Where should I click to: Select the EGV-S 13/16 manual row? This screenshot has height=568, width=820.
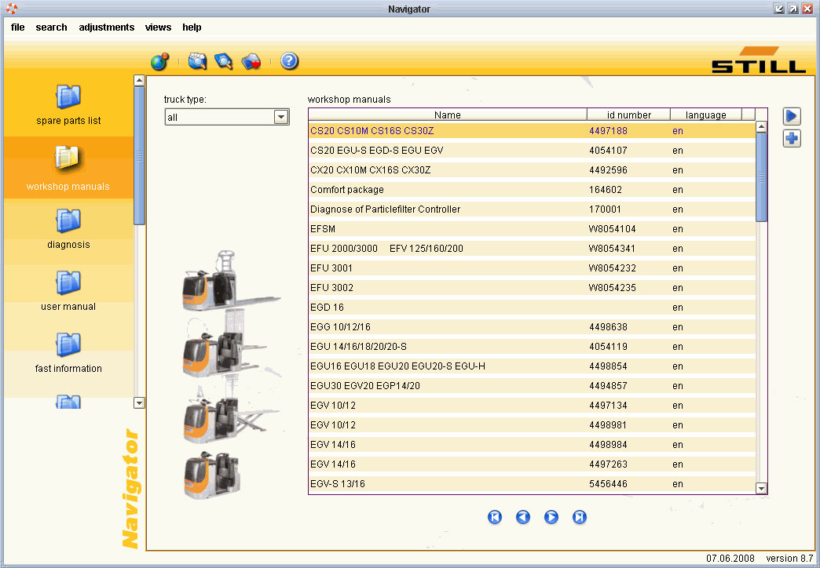(532, 484)
